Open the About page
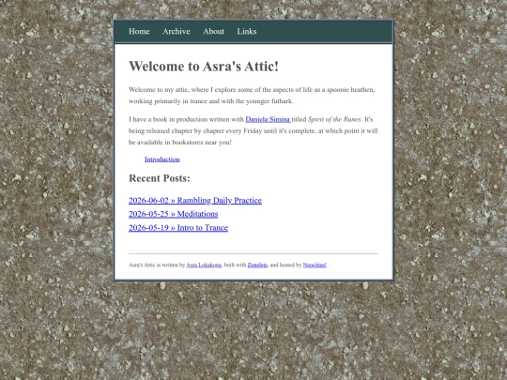 (213, 31)
